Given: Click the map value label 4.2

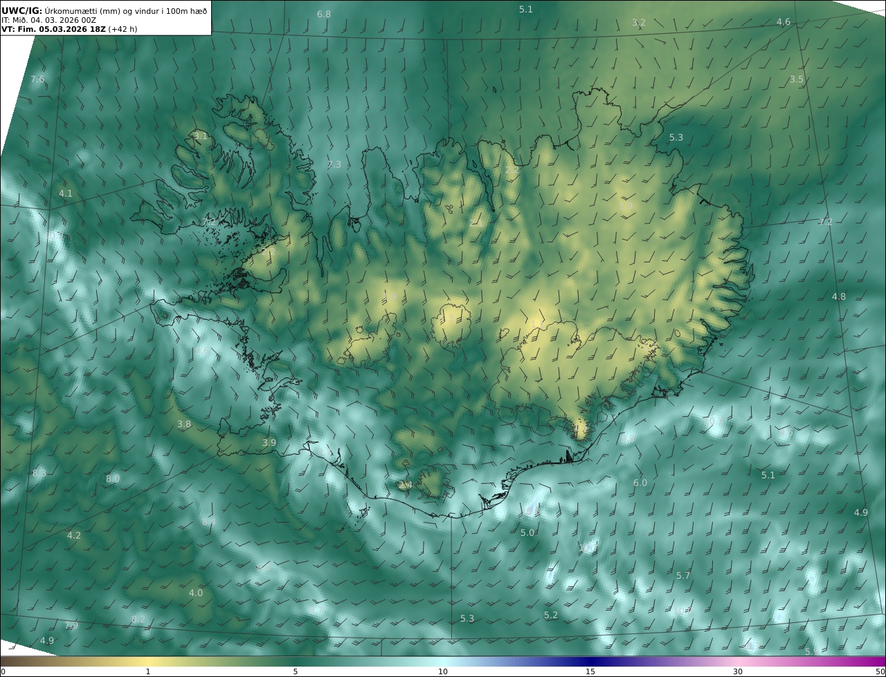Looking at the screenshot, I should [x=74, y=536].
